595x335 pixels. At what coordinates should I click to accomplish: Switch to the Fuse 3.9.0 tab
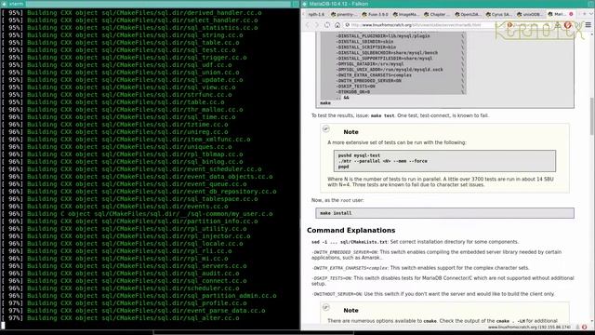[375, 14]
